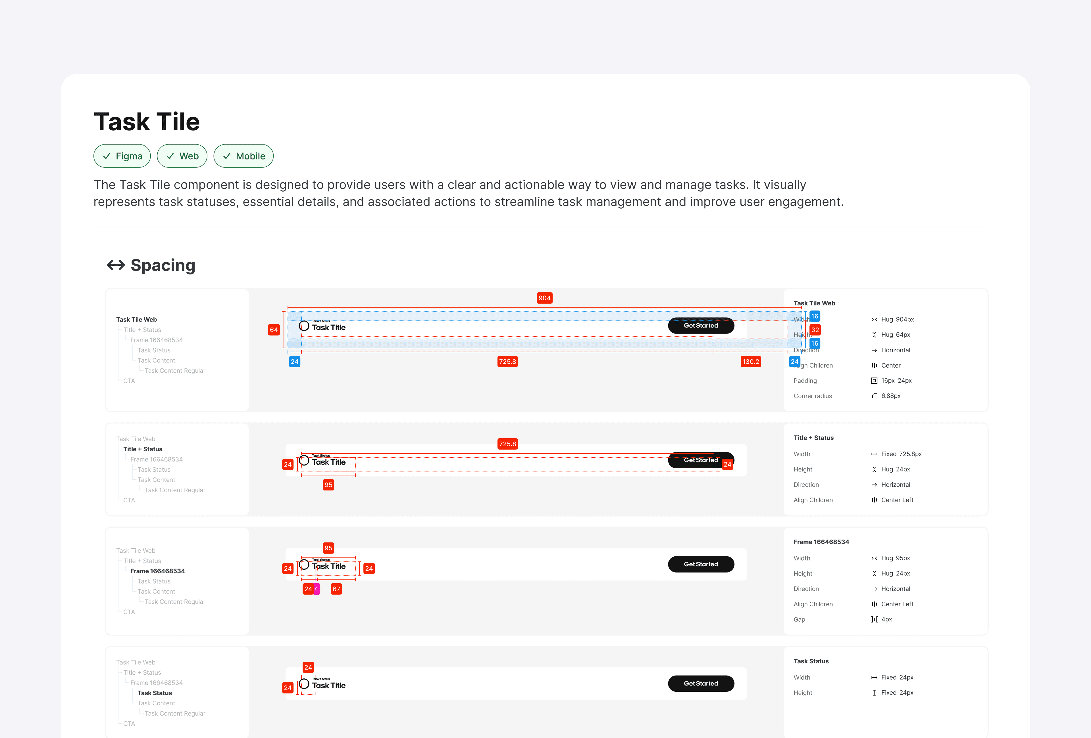Image resolution: width=1091 pixels, height=738 pixels.
Task: Select bold Task Tile Web tree item
Action: (137, 320)
